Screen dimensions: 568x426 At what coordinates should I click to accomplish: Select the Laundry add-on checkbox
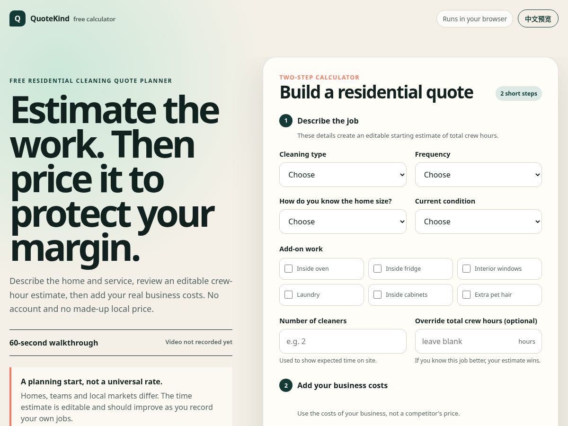click(x=288, y=294)
